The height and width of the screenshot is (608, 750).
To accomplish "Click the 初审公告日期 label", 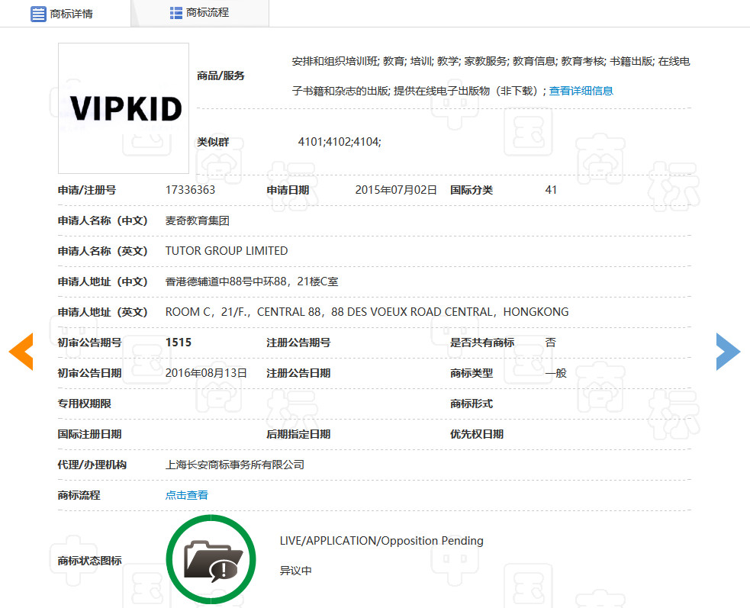I will pos(89,373).
